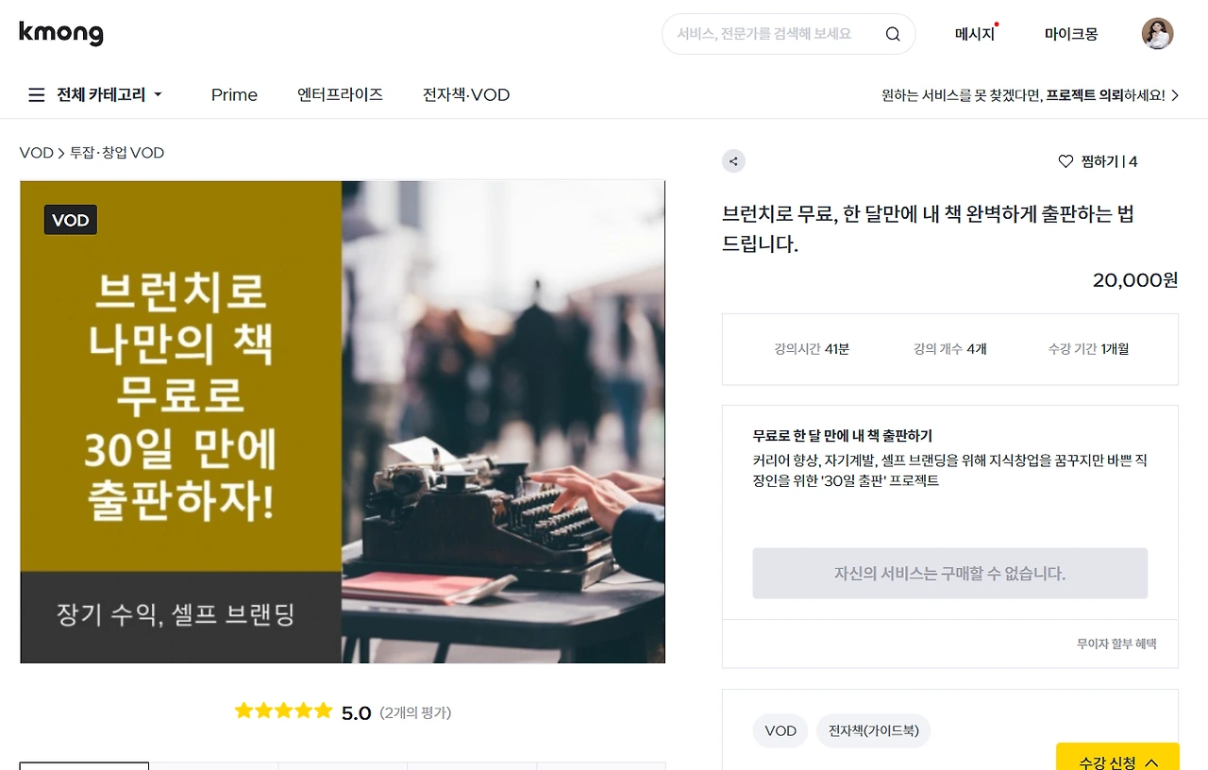The image size is (1208, 770).
Task: Select the 엔터프라이즈 menu item
Action: (x=340, y=95)
